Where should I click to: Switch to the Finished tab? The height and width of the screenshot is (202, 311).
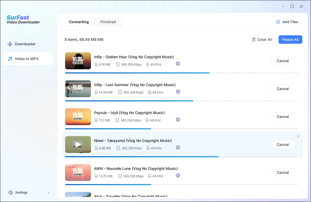point(108,22)
